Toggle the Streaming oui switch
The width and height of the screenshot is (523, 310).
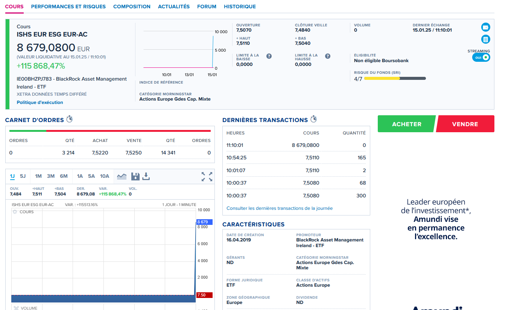pos(481,58)
